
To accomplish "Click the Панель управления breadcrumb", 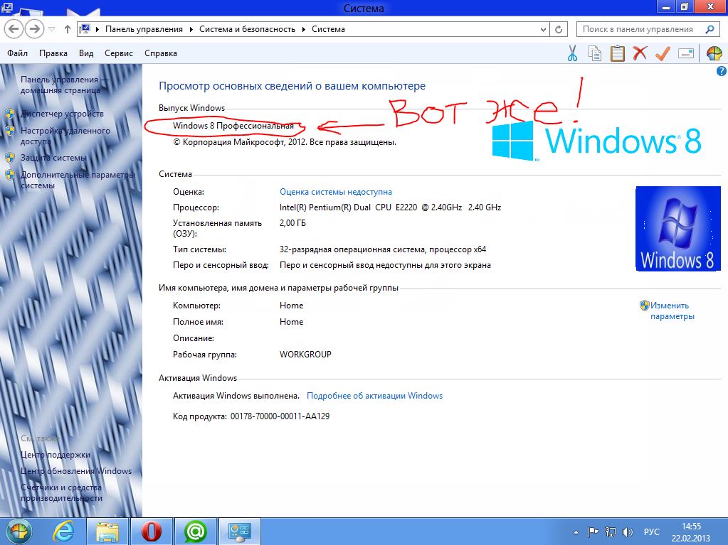I will [x=144, y=29].
